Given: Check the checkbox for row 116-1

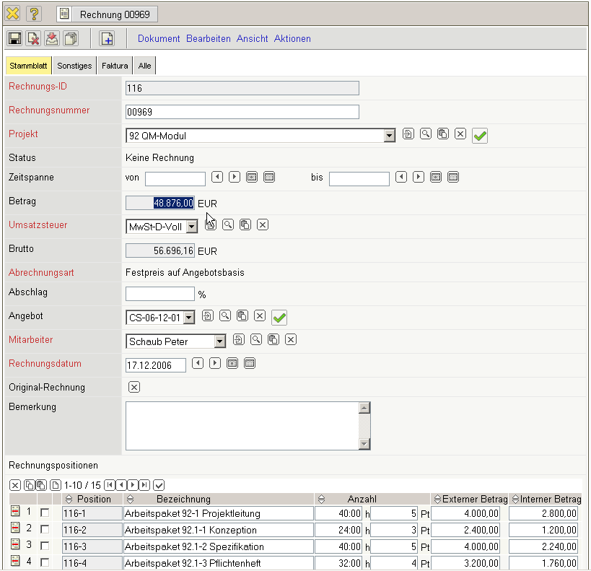Looking at the screenshot, I should pos(45,513).
